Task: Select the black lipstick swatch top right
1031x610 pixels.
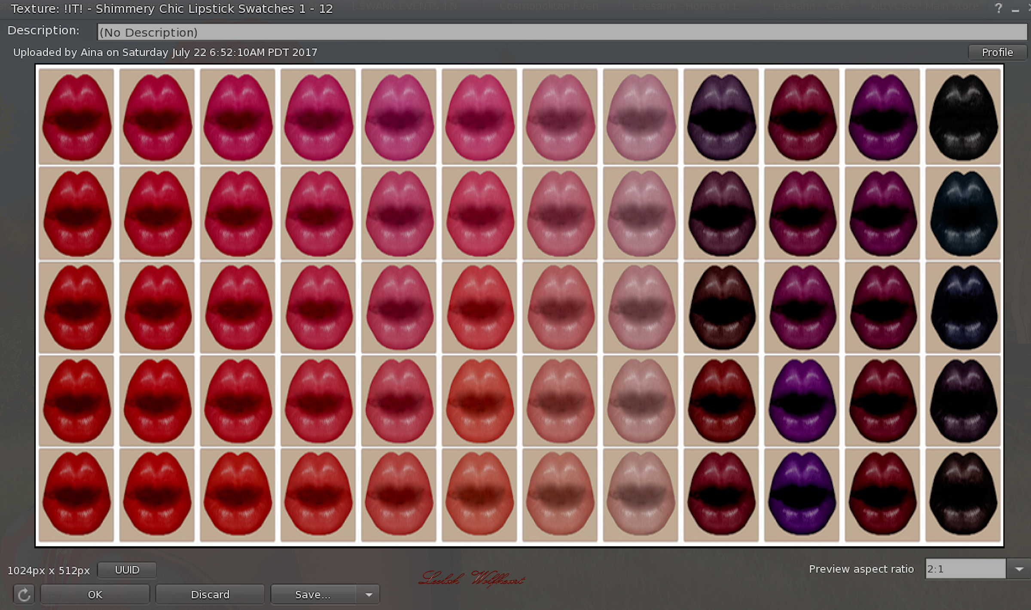Action: [x=963, y=116]
